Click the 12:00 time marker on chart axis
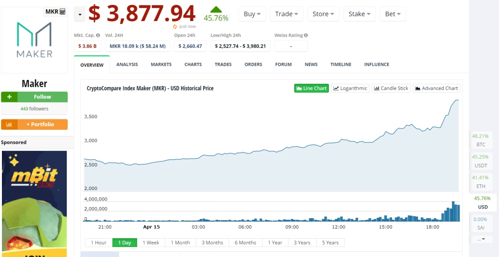This screenshot has height=257, width=499. pyautogui.click(x=338, y=227)
